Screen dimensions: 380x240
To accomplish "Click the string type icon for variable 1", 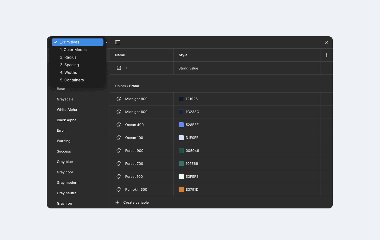I will coord(119,68).
